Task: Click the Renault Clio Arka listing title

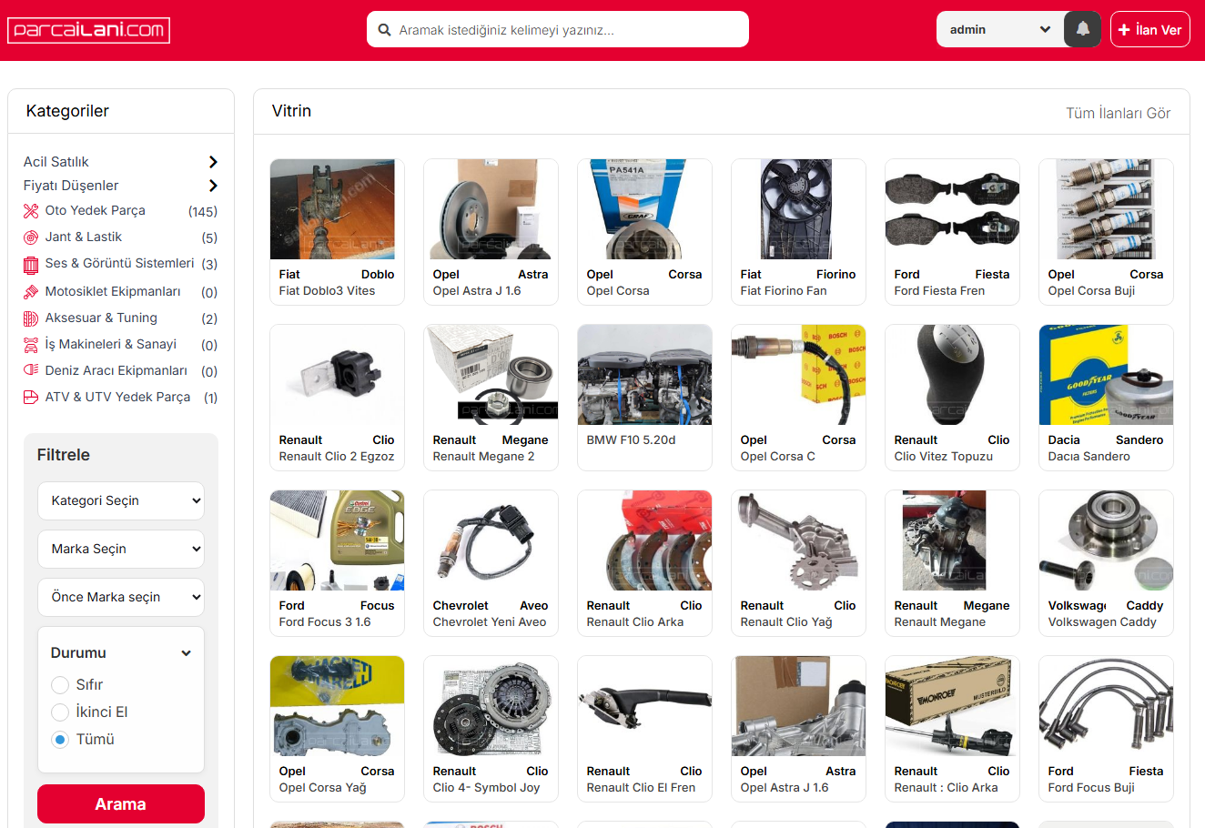Action: [635, 622]
